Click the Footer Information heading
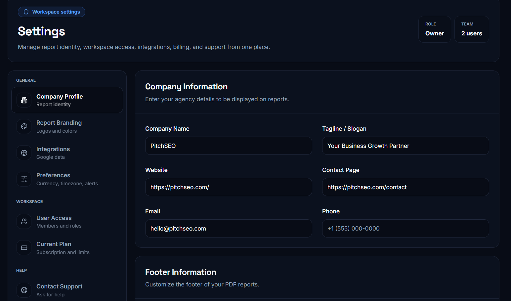The image size is (511, 301). [181, 272]
